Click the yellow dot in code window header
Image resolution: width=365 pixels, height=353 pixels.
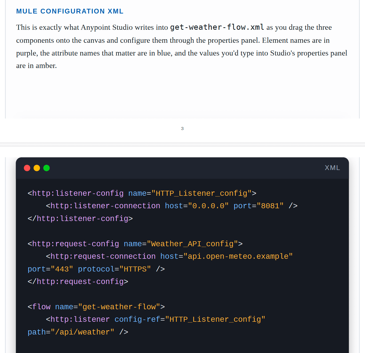tap(37, 168)
